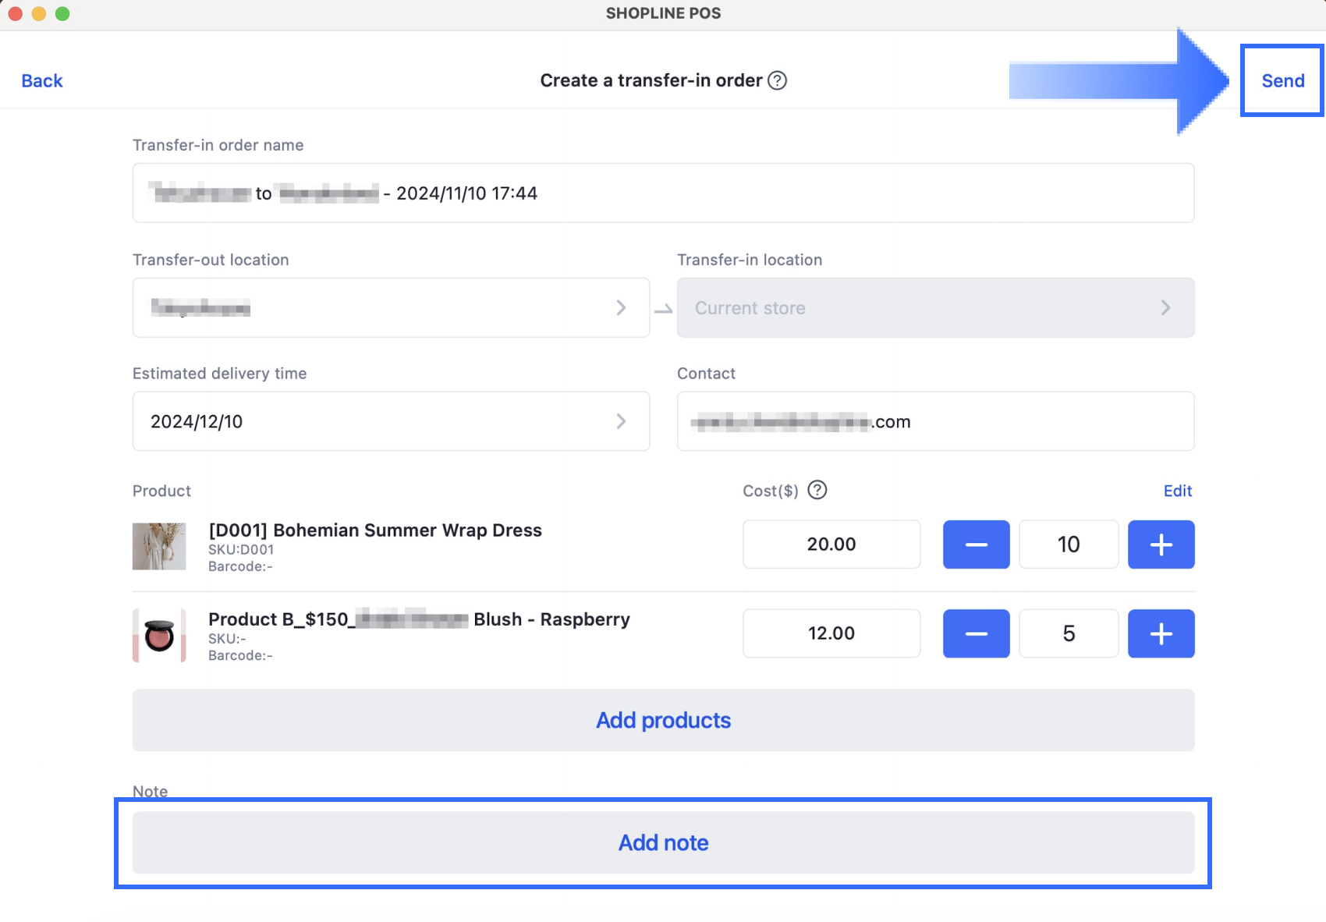Click the Add products button
Viewport: 1326px width, 922px height.
click(663, 720)
